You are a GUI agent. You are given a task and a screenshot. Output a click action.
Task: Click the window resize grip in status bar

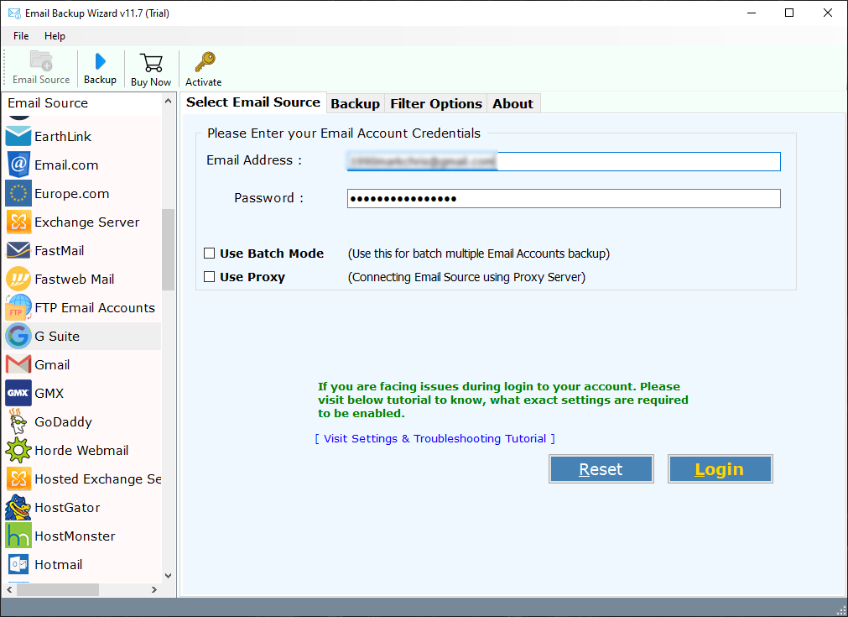pyautogui.click(x=840, y=609)
